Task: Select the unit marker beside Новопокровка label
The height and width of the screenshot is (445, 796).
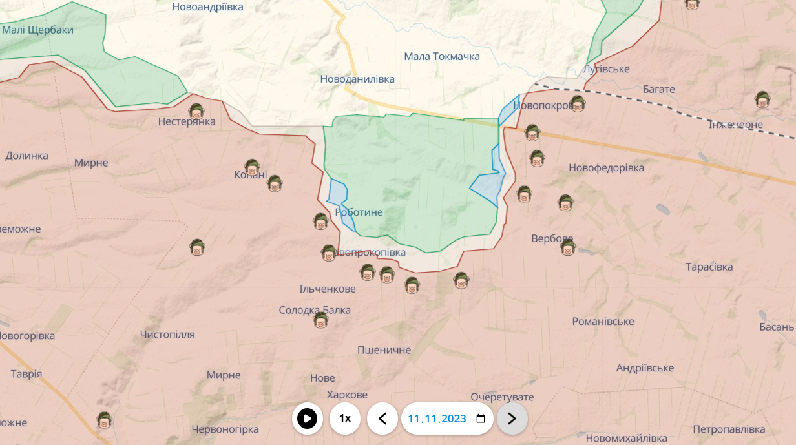Action: tap(578, 103)
